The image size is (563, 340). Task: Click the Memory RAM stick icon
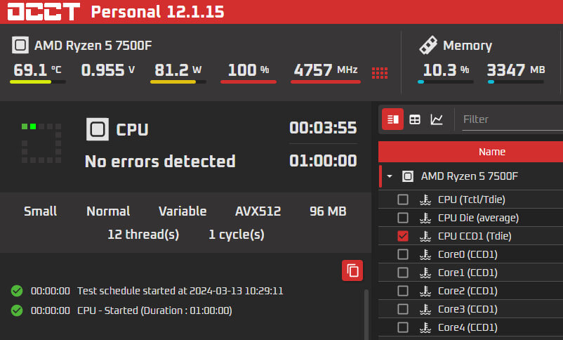(x=428, y=45)
